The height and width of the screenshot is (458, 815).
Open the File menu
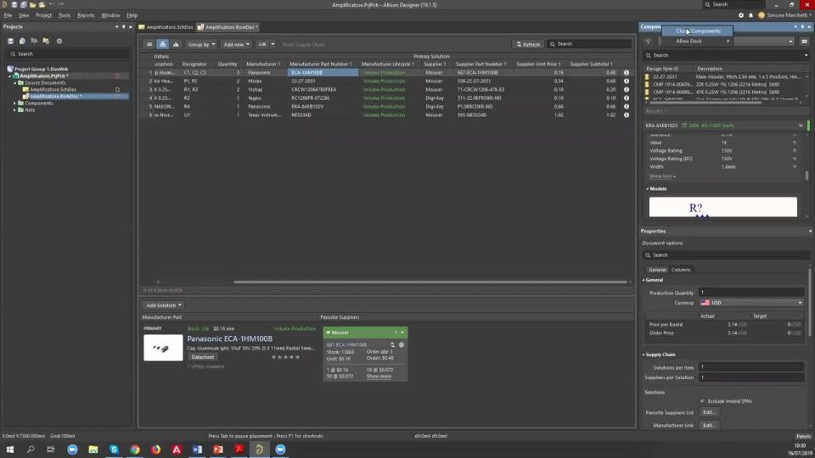(8, 15)
